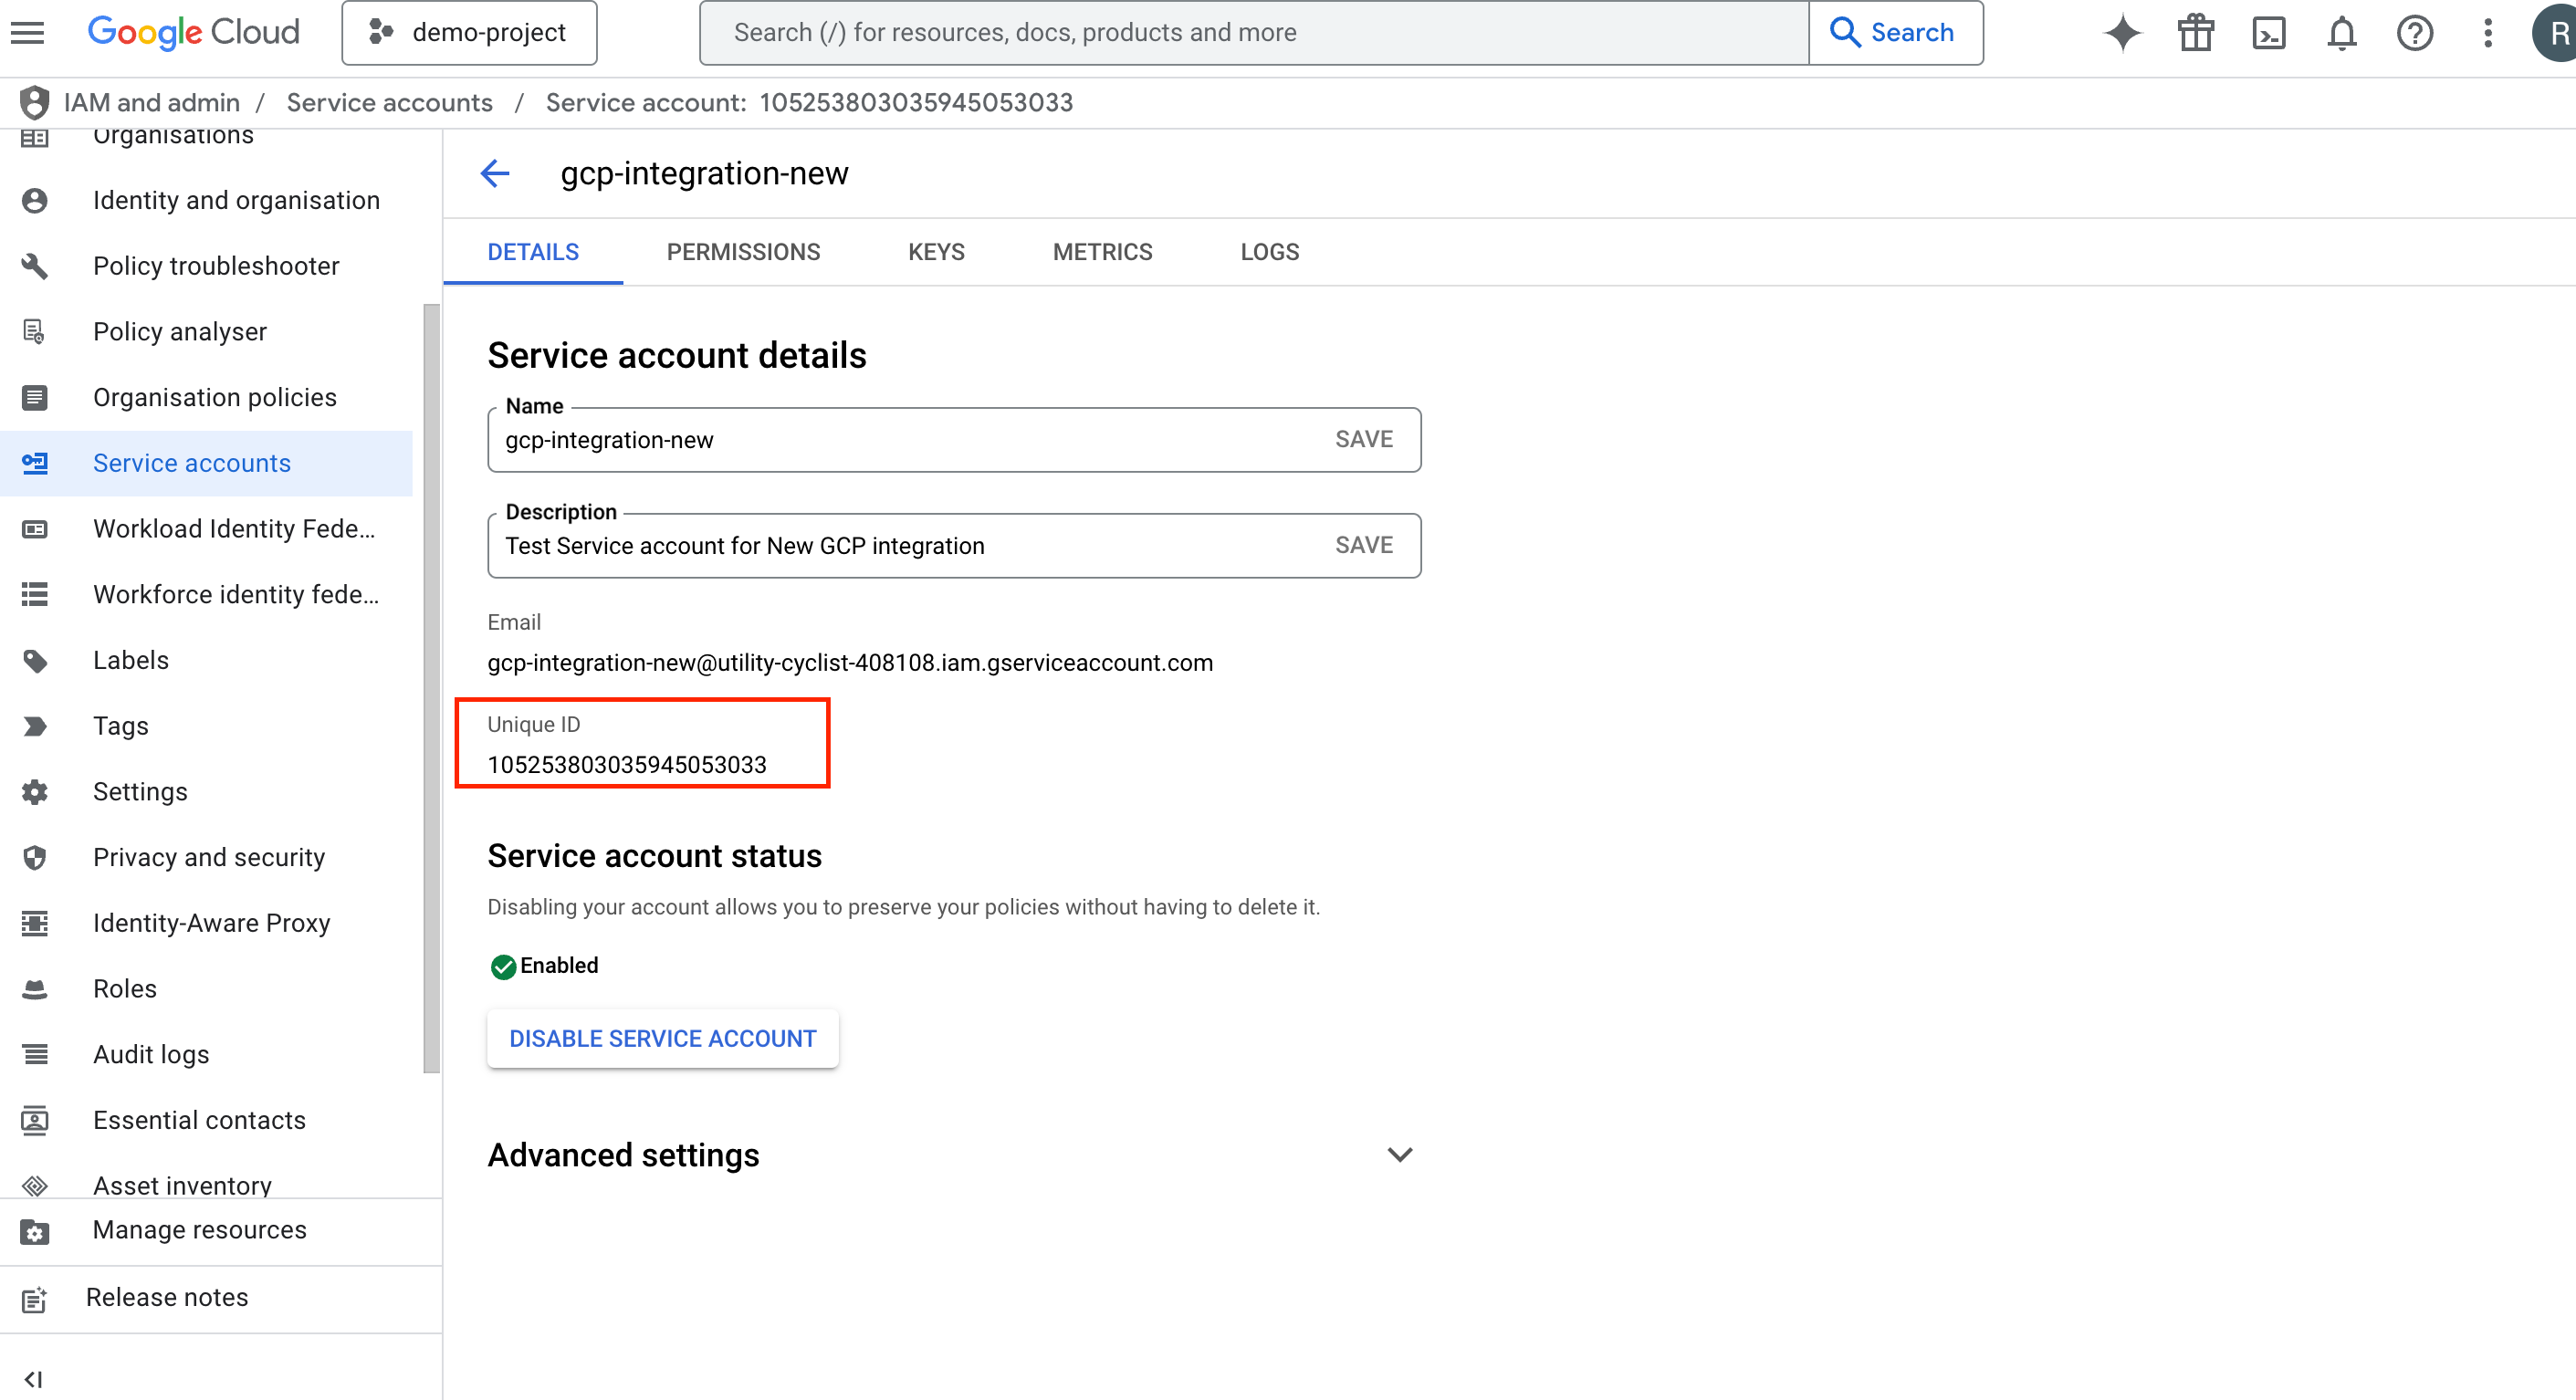Open Essential contacts in the sidebar
The width and height of the screenshot is (2576, 1400).
click(x=206, y=1121)
